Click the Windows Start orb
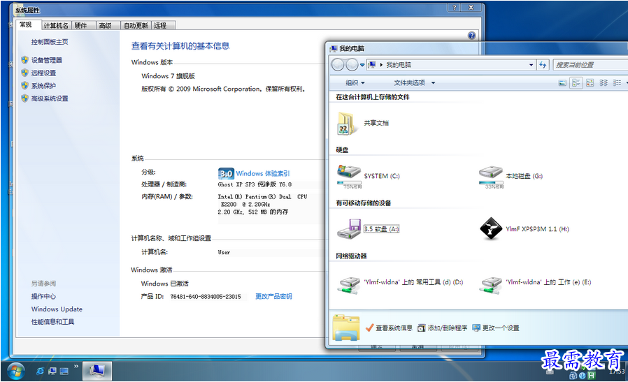The height and width of the screenshot is (382, 628). coord(15,372)
